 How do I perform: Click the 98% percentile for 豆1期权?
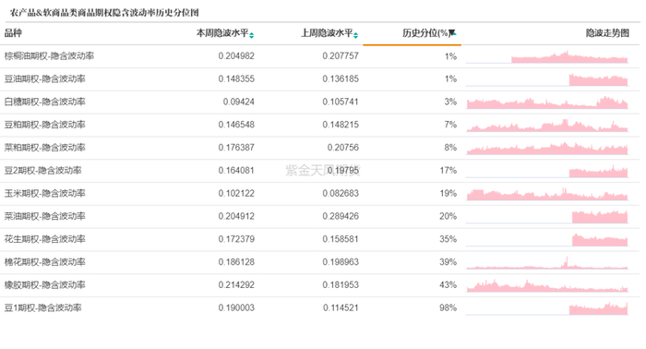click(449, 307)
